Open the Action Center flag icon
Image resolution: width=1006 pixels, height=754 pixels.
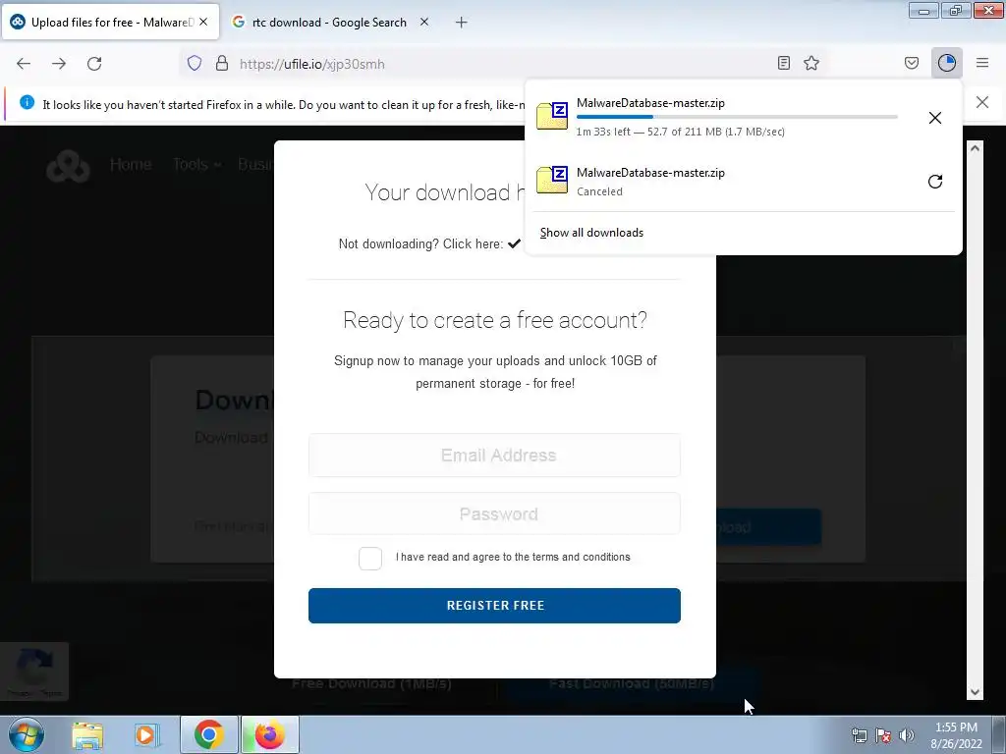[883, 735]
